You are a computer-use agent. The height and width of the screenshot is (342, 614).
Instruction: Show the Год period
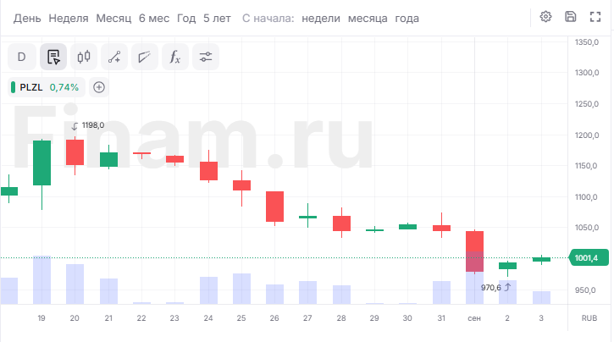coord(186,19)
